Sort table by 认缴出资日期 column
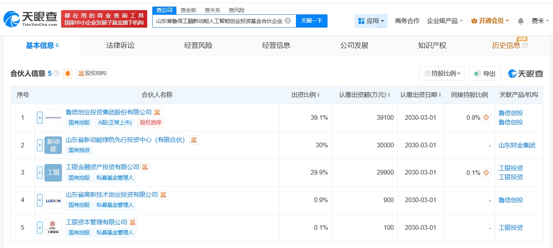 click(x=421, y=95)
